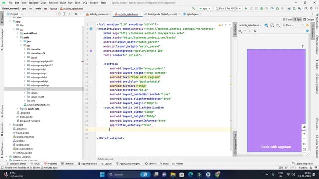
Task: Click Sync Project with Gradle Files icon
Action: coord(289,9)
